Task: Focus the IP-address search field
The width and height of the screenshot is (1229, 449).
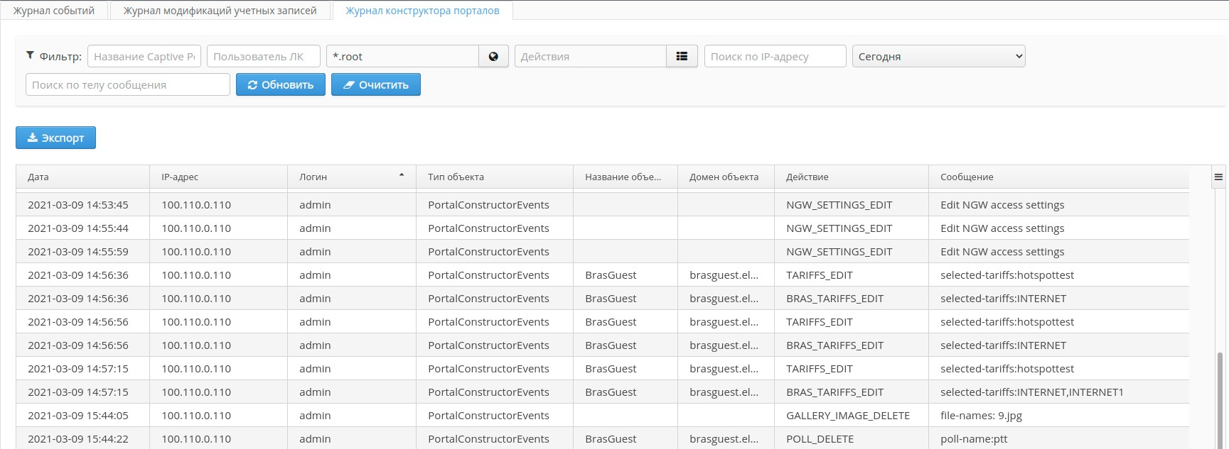Action: pos(775,57)
